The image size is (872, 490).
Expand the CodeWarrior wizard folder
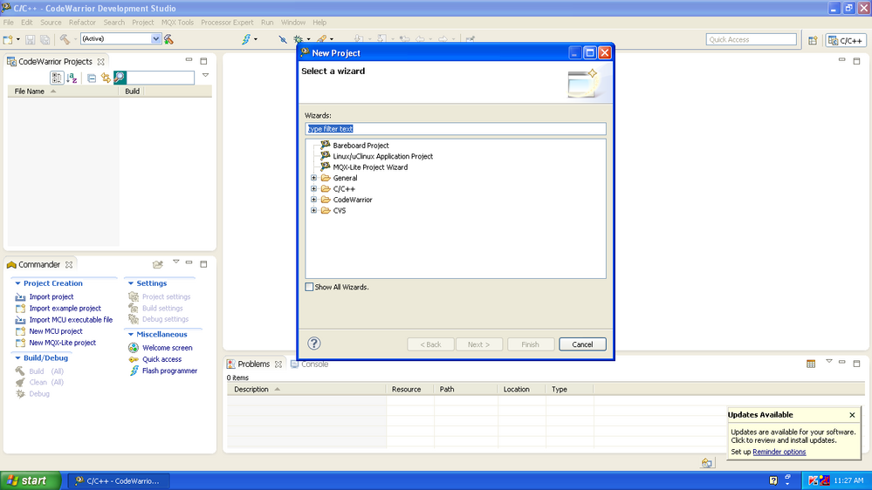point(313,200)
